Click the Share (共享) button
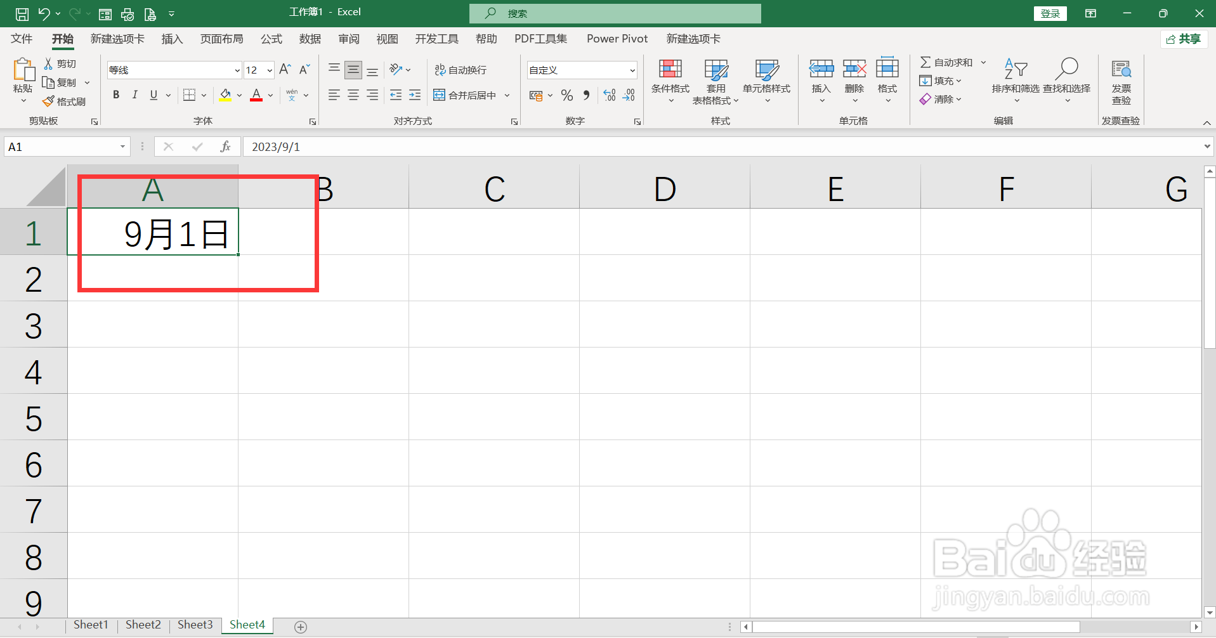The image size is (1216, 638). pyautogui.click(x=1184, y=39)
